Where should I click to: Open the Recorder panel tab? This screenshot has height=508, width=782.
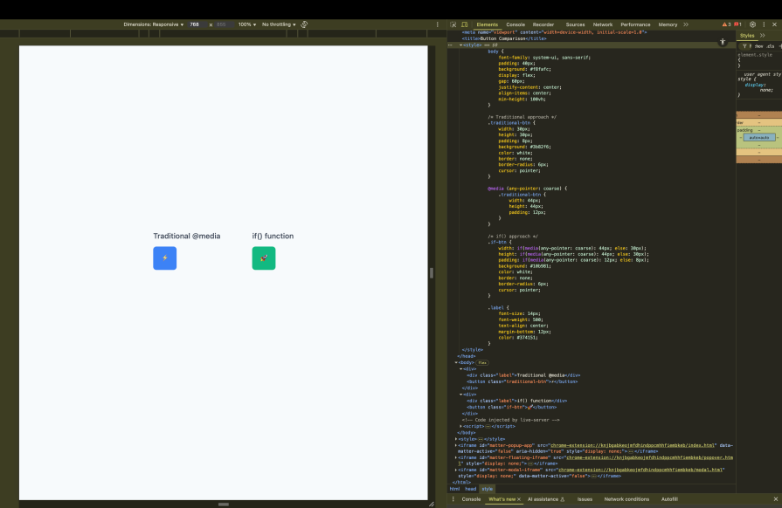click(x=542, y=24)
